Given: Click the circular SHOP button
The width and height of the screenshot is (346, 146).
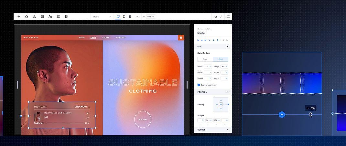Looking at the screenshot, I should (143, 119).
